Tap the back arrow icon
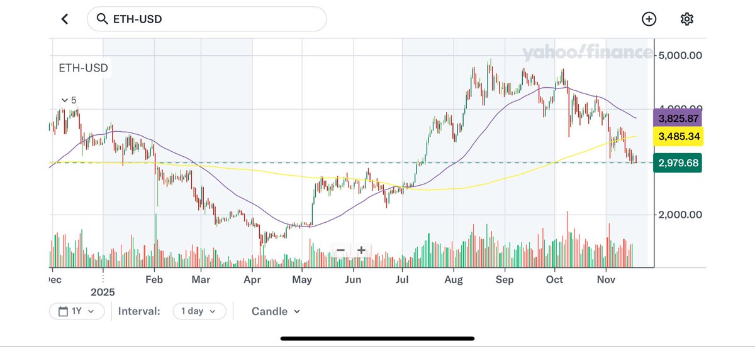 pos(65,19)
